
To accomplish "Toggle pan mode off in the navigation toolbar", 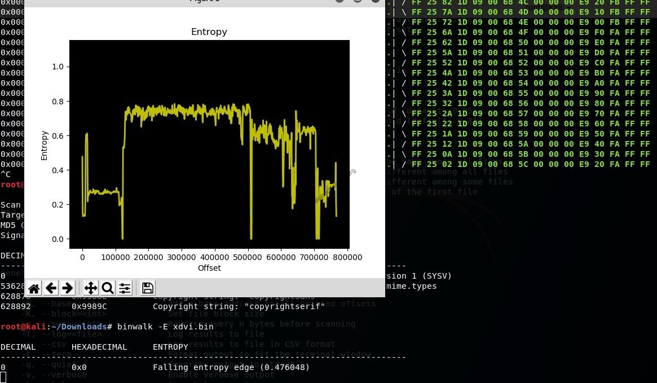I will pyautogui.click(x=90, y=288).
